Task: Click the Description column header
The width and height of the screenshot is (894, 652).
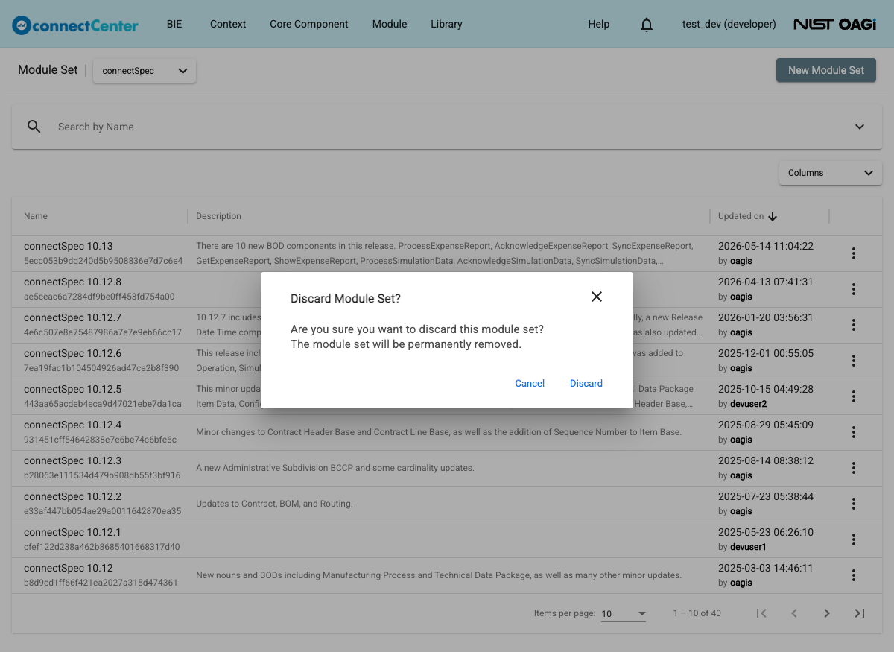Action: pyautogui.click(x=218, y=216)
